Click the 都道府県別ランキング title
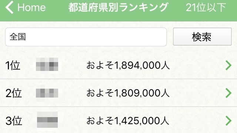This screenshot has width=237, height=133. pyautogui.click(x=118, y=7)
